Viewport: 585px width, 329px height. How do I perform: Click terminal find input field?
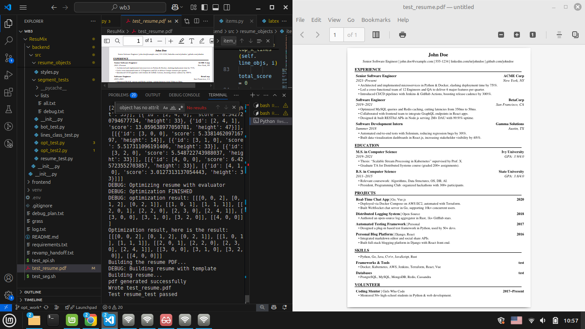[139, 108]
